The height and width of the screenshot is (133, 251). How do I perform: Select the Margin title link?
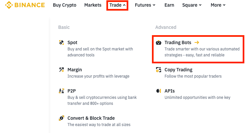pos(74,70)
